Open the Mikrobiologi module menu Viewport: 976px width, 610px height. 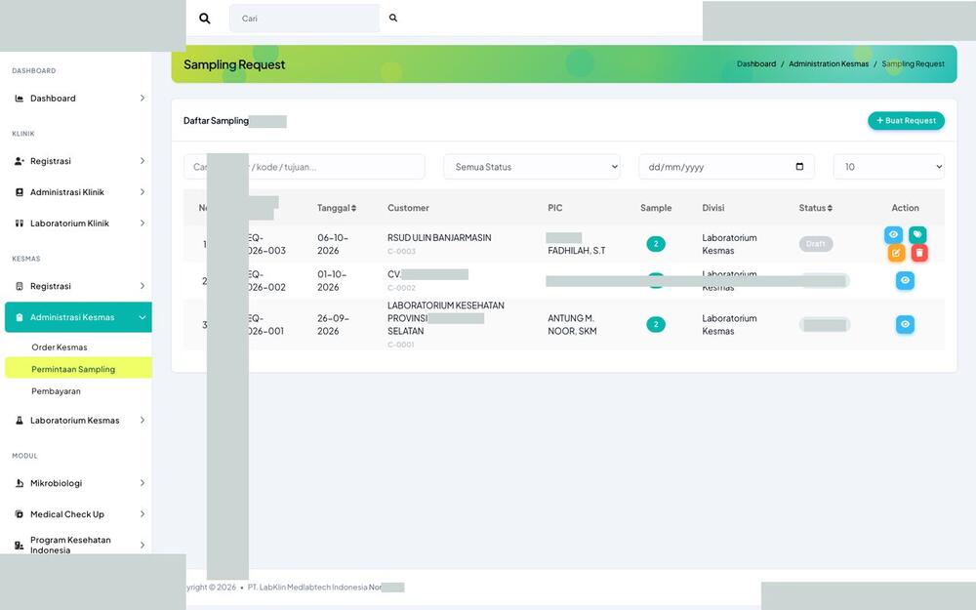pos(78,484)
